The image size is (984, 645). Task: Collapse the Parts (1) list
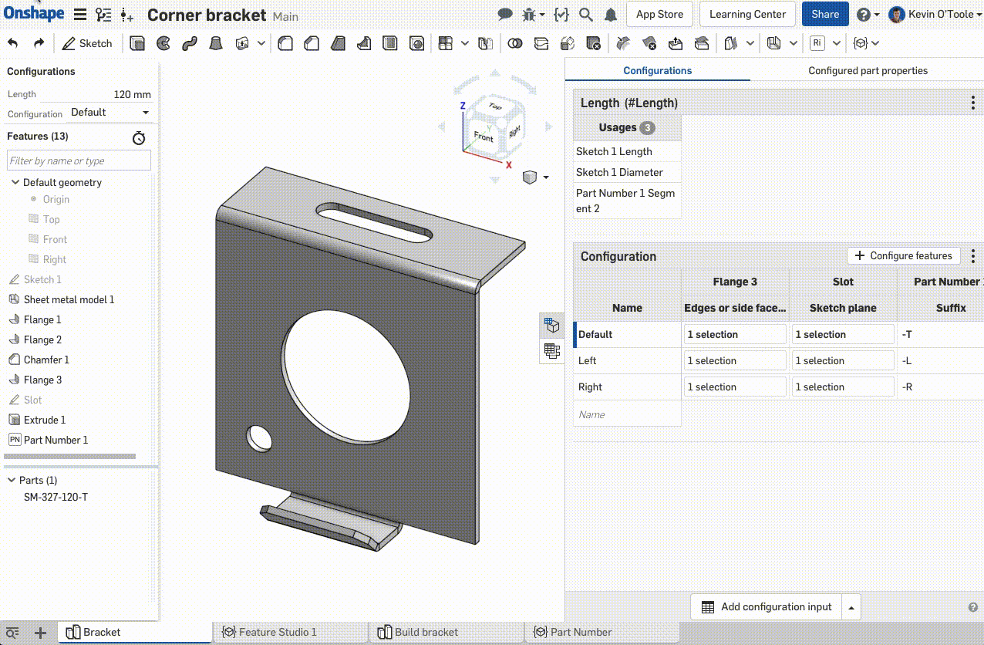[x=12, y=480]
